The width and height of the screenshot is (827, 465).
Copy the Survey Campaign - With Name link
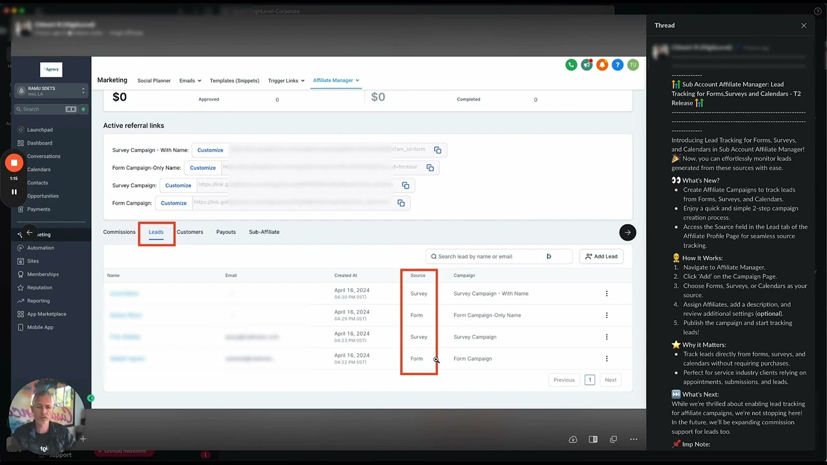[x=437, y=150]
